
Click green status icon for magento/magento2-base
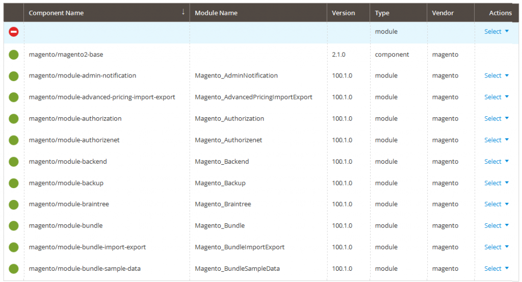14,55
